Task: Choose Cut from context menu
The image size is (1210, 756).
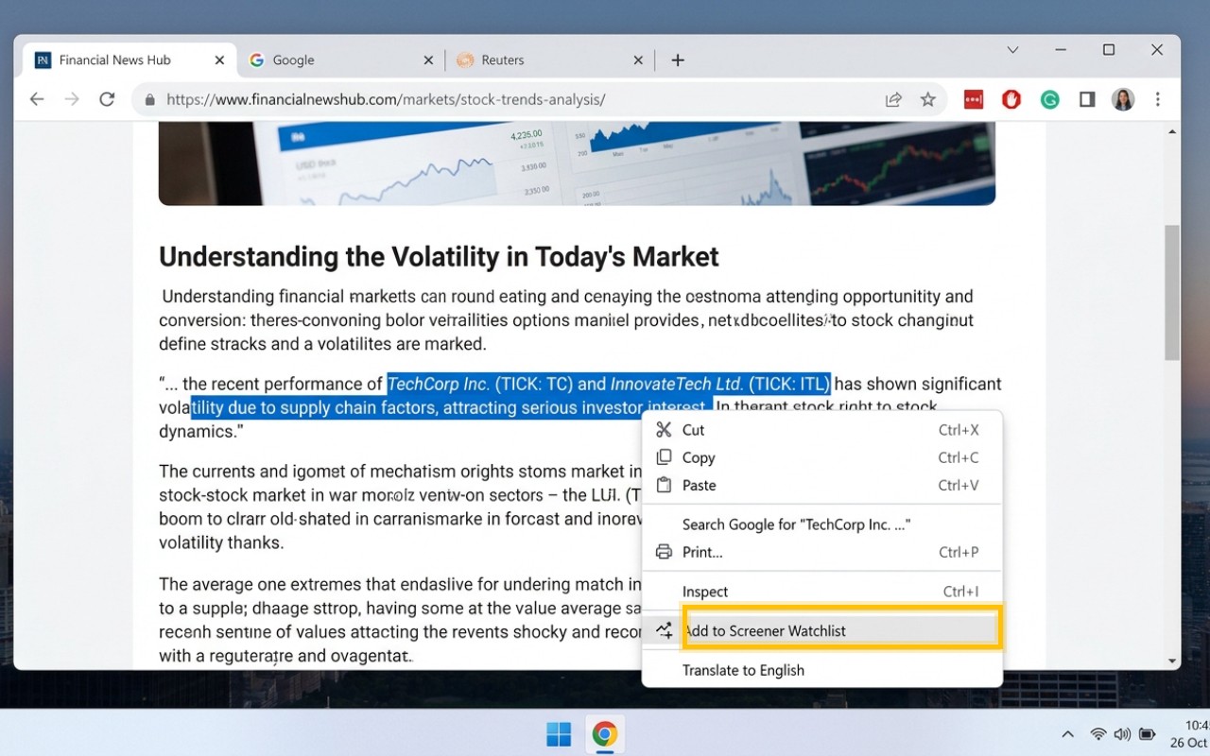Action: pyautogui.click(x=821, y=430)
